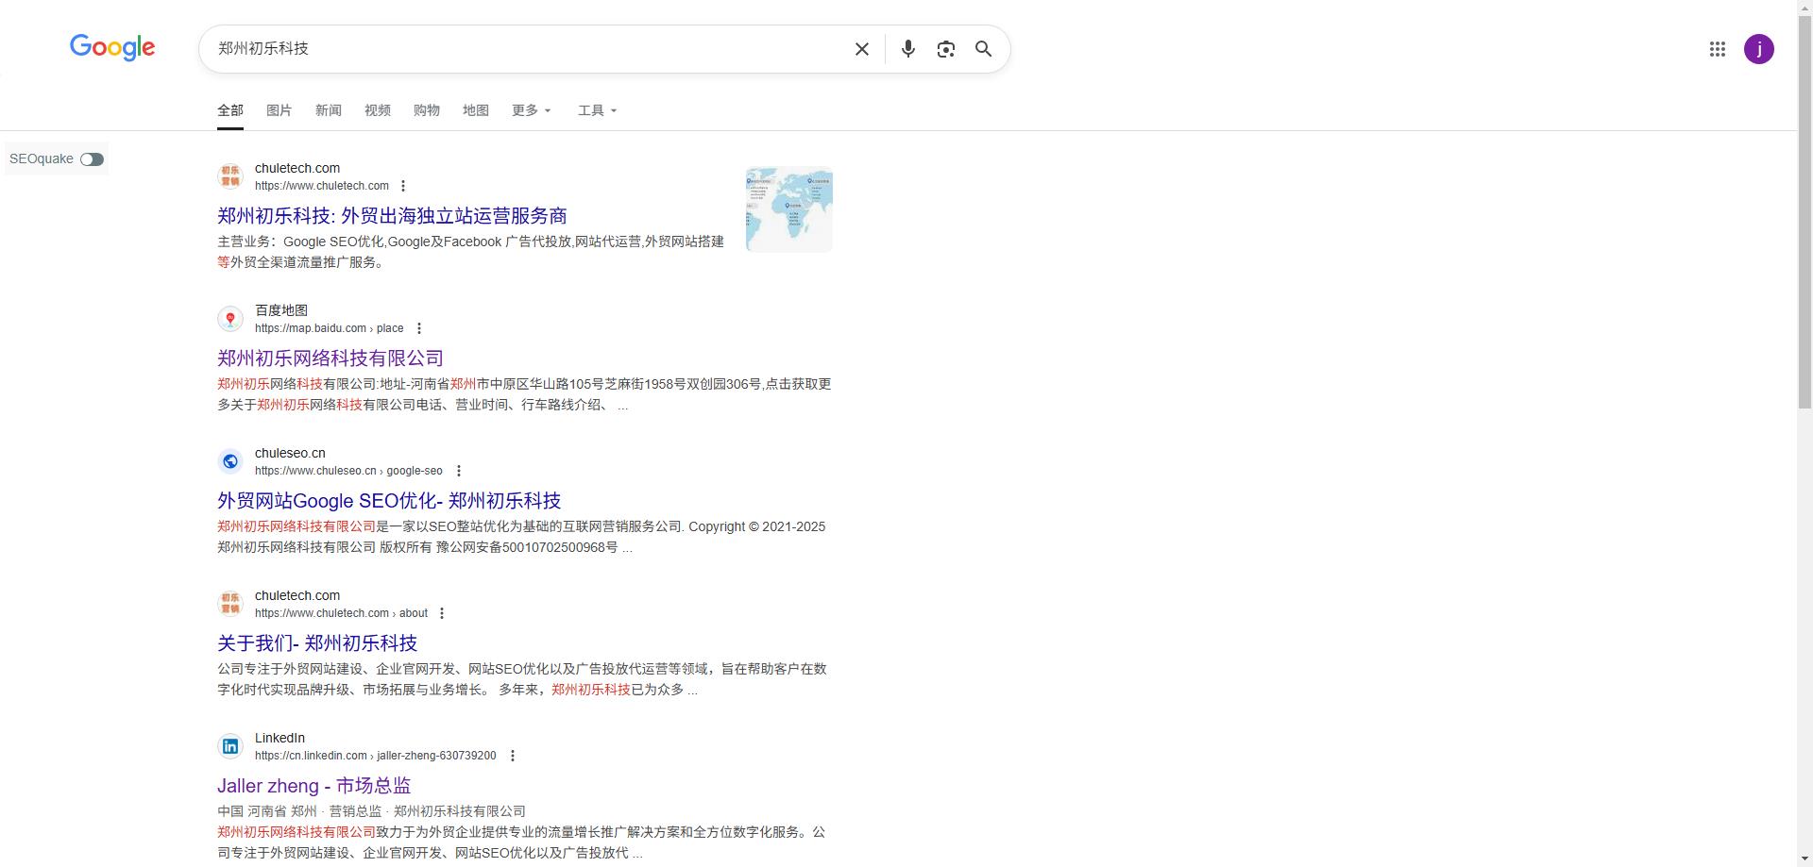Open the Google apps grid
This screenshot has height=867, width=1813.
click(x=1717, y=49)
